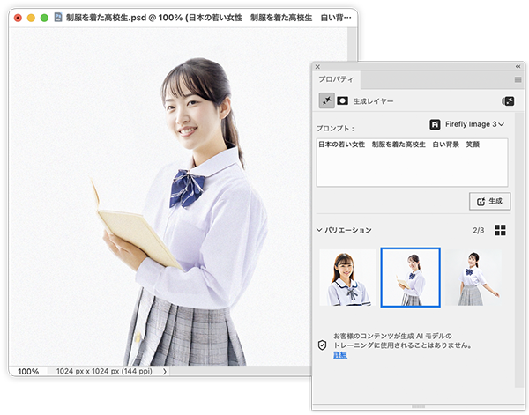Select third variation with outstretched arm
Viewport: 529px width, 415px height.
pos(474,278)
